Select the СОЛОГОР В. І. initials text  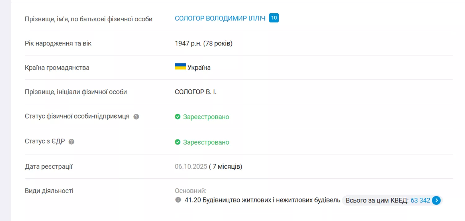196,92
